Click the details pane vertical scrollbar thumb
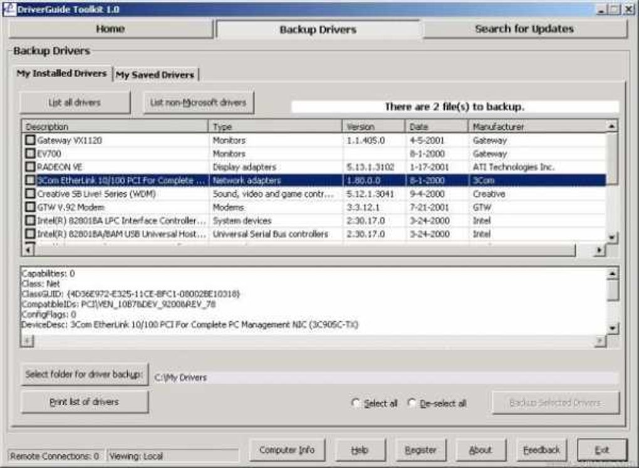Screen dimensions: 639x468 [612, 290]
